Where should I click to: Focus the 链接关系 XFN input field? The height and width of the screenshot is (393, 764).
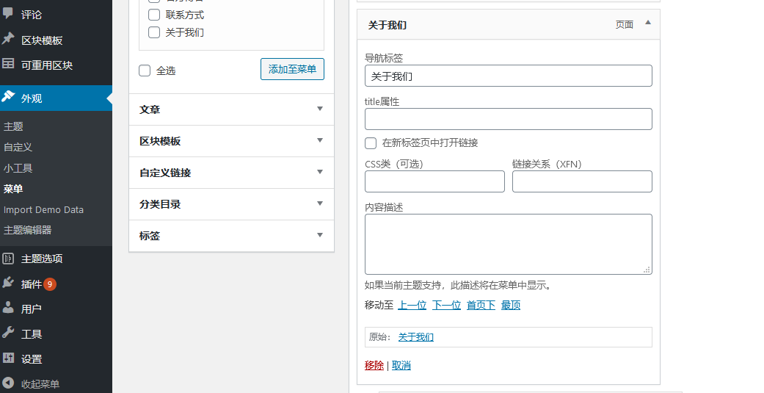point(582,181)
